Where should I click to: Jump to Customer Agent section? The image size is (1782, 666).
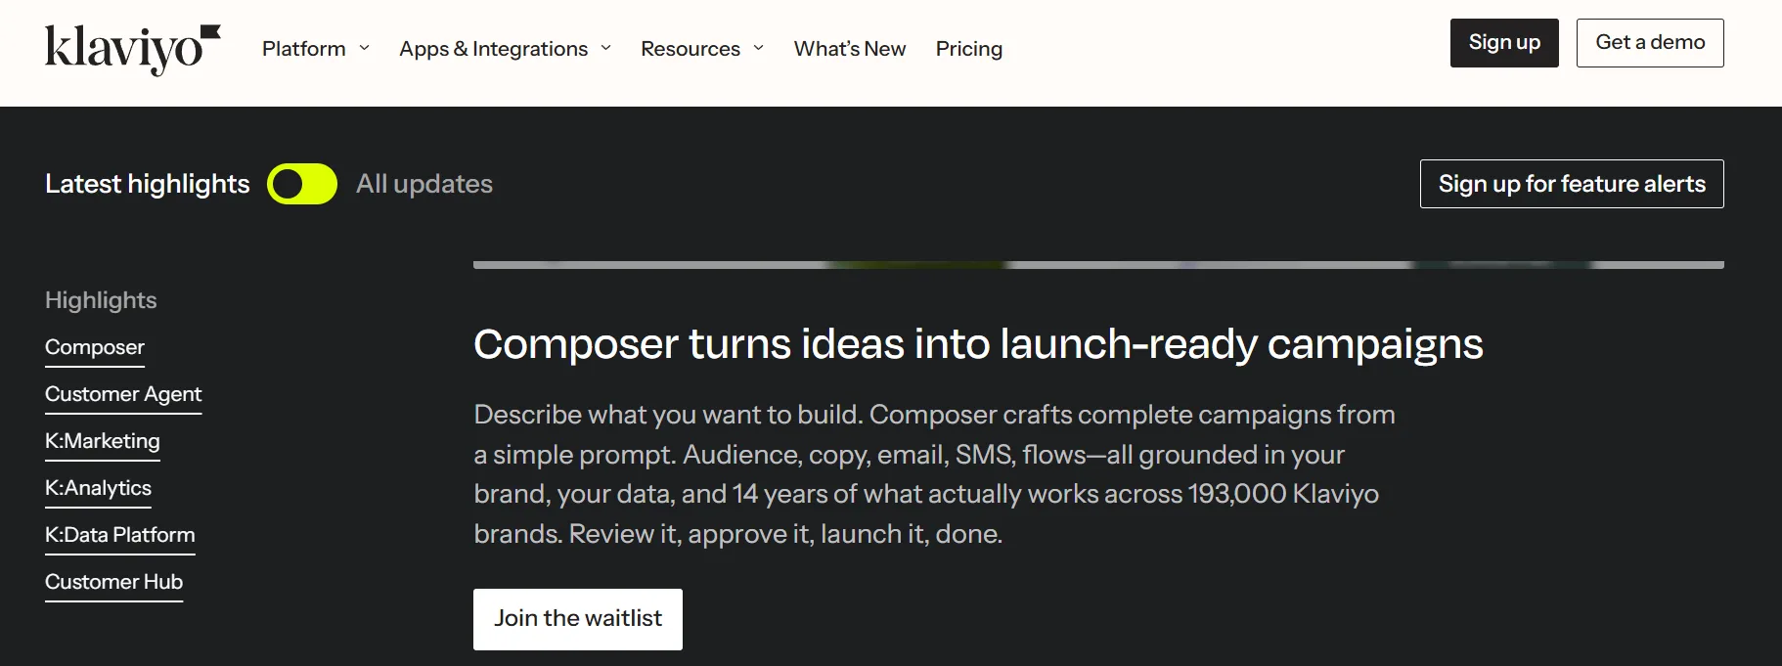tap(123, 394)
